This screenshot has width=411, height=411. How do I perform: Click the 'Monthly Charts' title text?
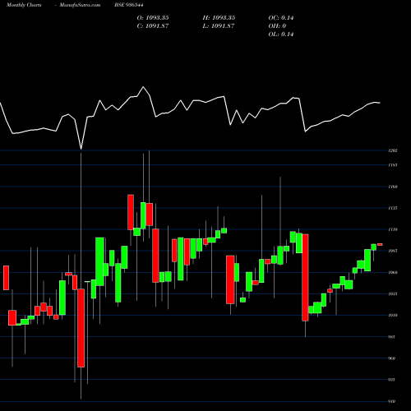pos(24,5)
